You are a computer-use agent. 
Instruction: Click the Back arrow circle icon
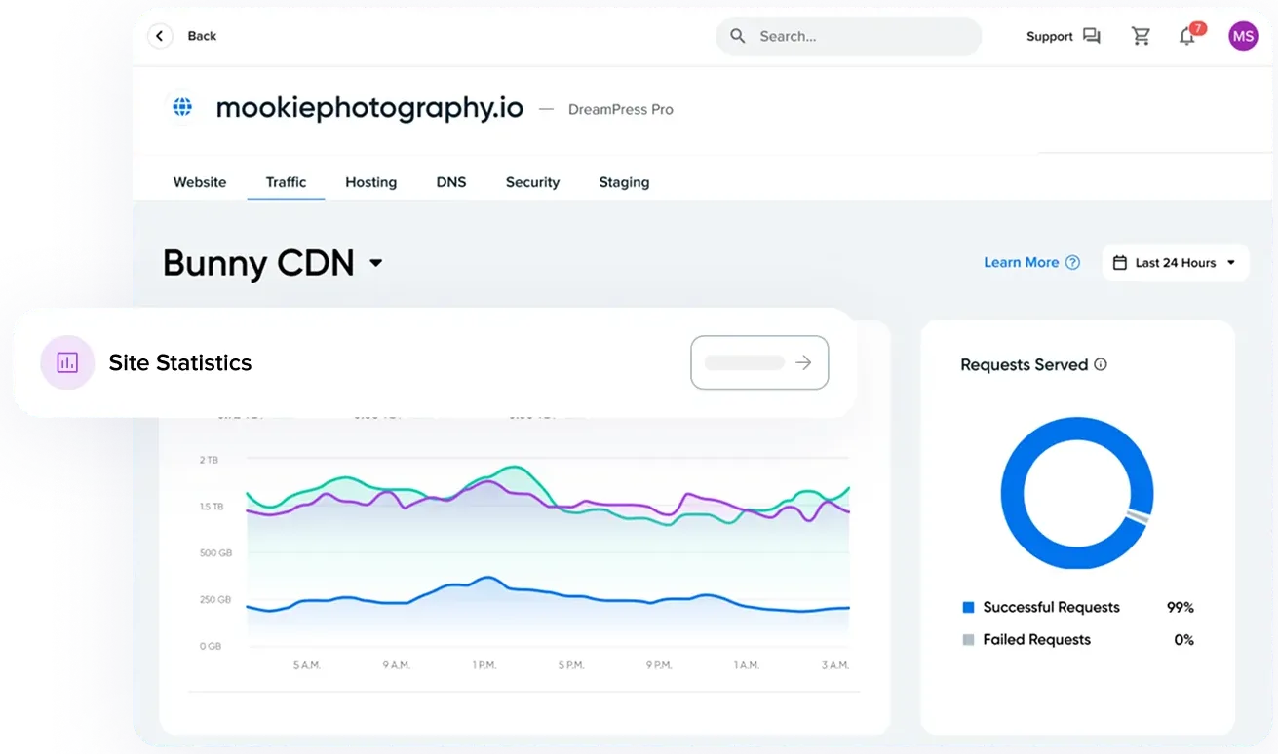click(160, 36)
